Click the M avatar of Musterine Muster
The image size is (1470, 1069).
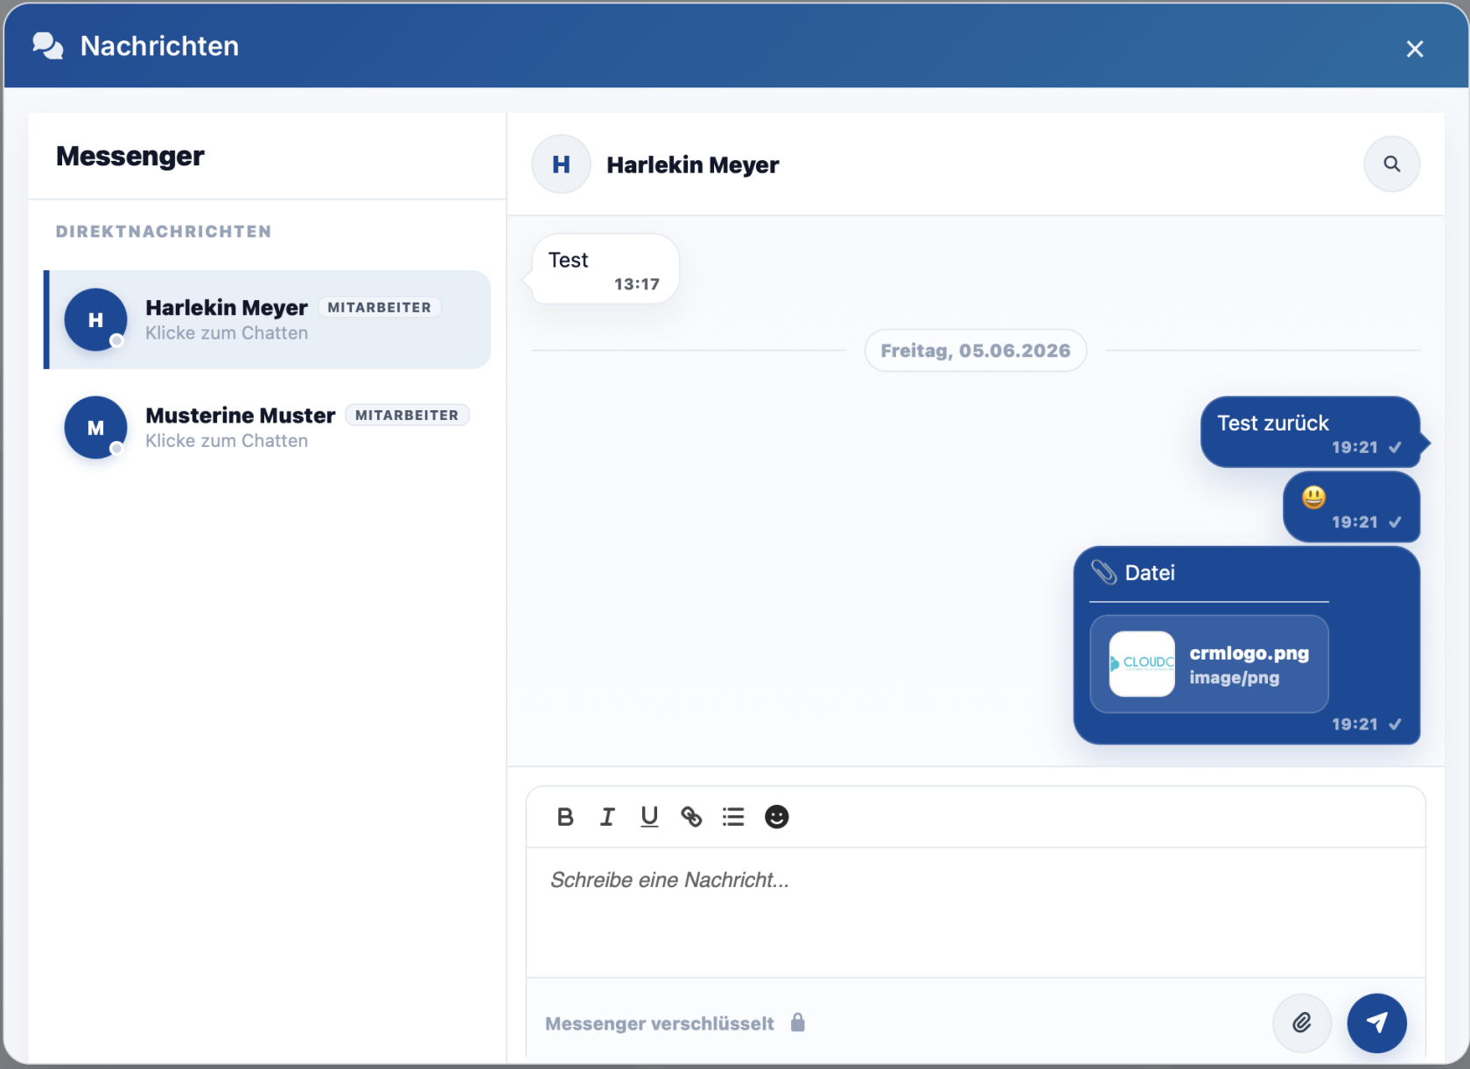[95, 427]
